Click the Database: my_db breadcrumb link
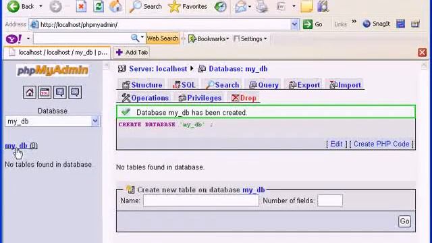 pos(238,69)
